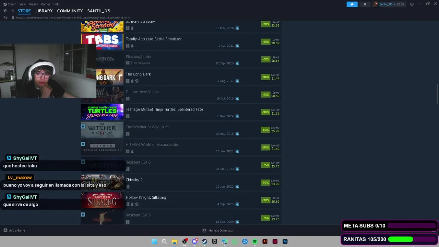This screenshot has width=439, height=247.
Task: Click the back navigation arrow
Action: point(5,11)
